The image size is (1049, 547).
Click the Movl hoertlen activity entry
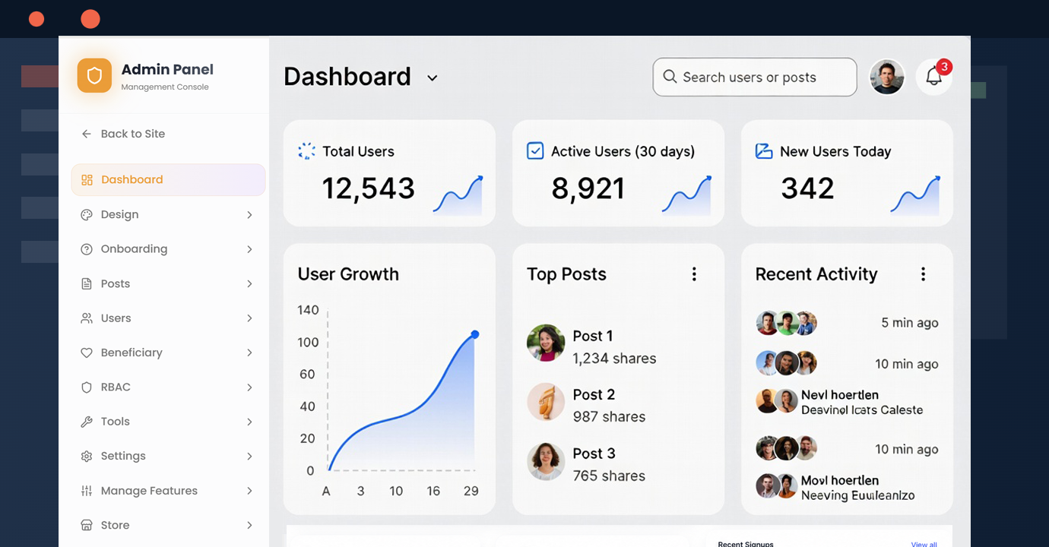pyautogui.click(x=836, y=488)
